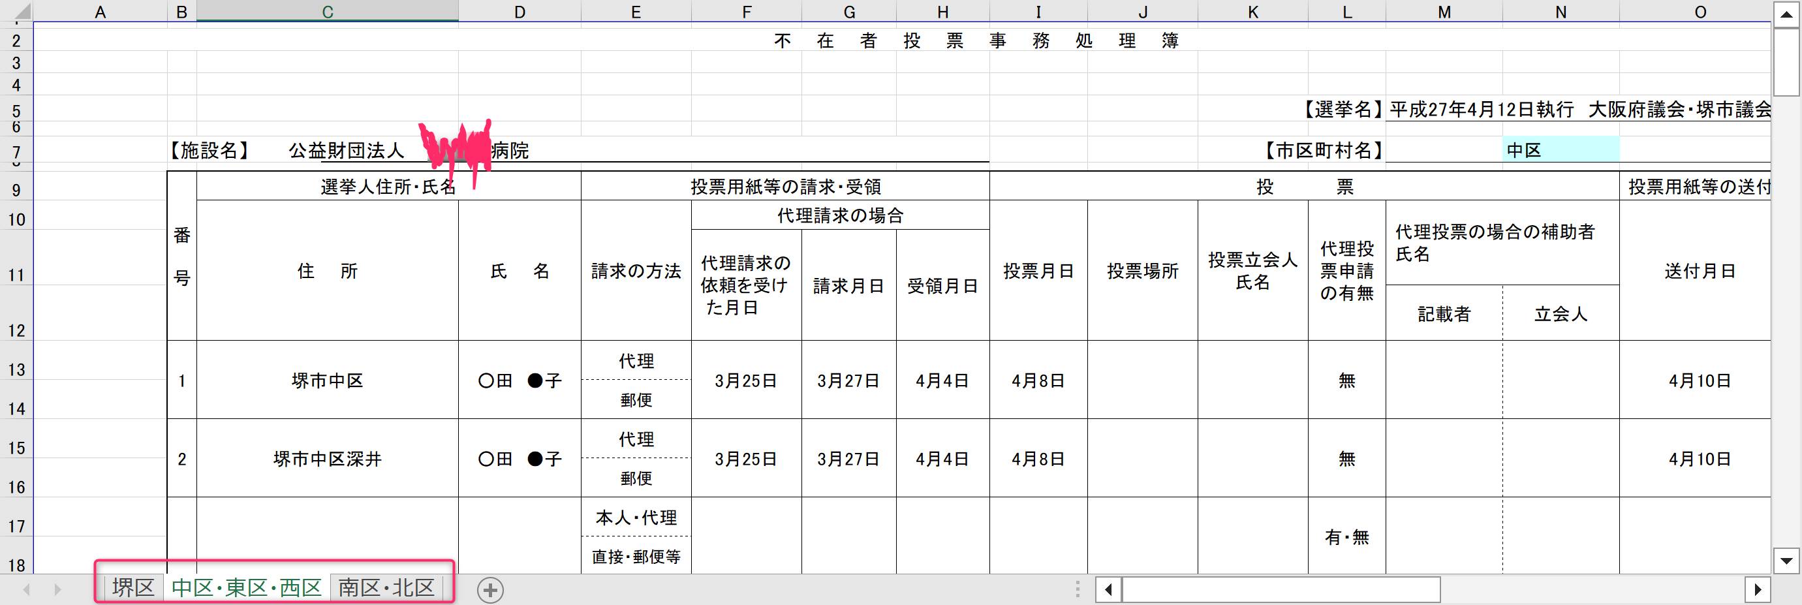Select column F header

tap(747, 12)
